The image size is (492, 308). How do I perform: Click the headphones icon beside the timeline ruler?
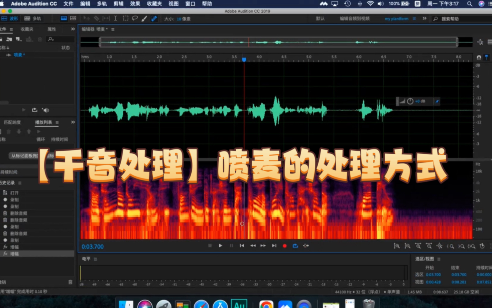coord(479,57)
